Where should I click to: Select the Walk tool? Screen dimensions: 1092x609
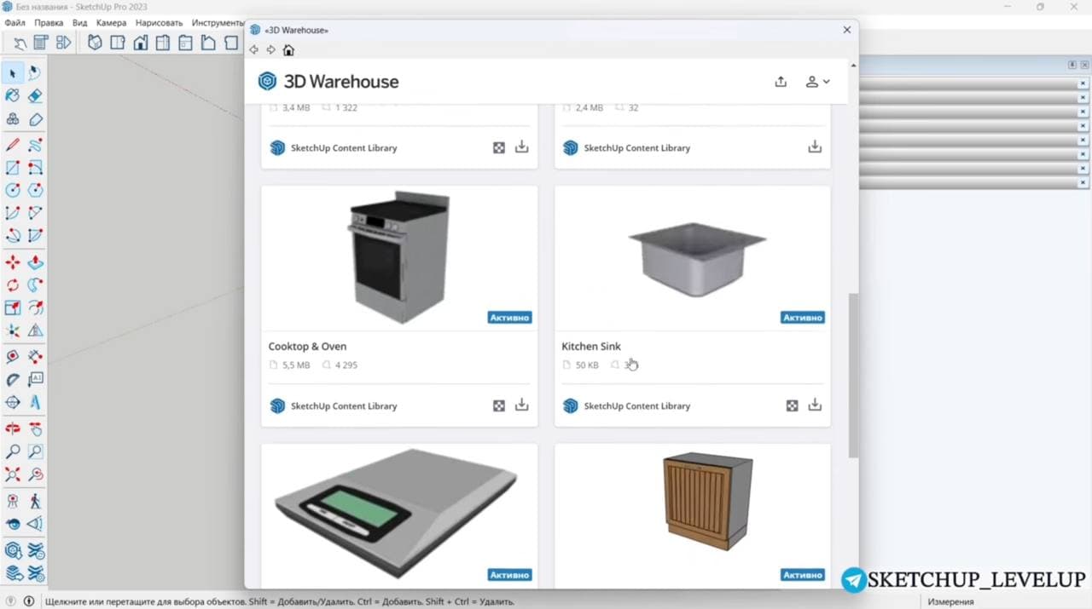[x=35, y=501]
